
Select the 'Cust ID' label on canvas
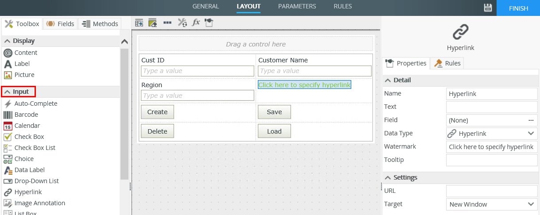pos(153,60)
